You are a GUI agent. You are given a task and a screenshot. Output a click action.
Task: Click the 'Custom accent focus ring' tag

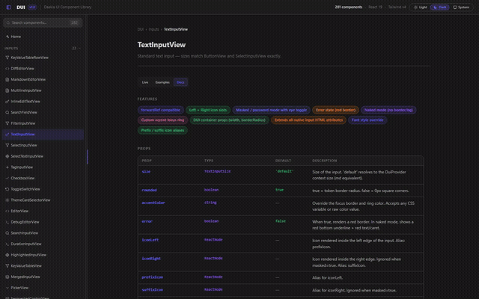coord(162,120)
